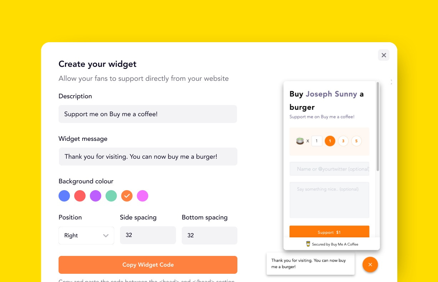Click the chevron arrow in Position dropdown
Screen dimensions: 438x282
(x=106, y=236)
